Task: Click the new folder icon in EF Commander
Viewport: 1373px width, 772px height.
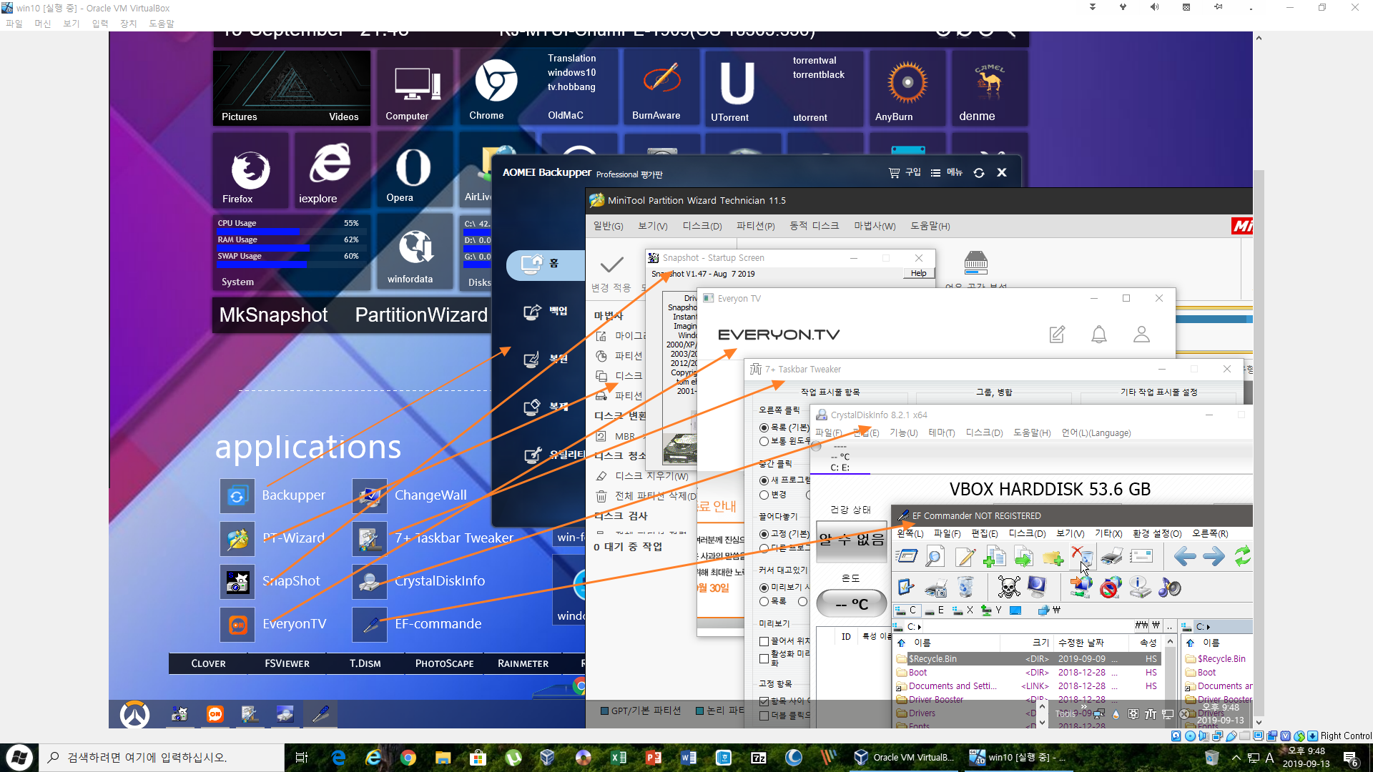Action: 1053,556
